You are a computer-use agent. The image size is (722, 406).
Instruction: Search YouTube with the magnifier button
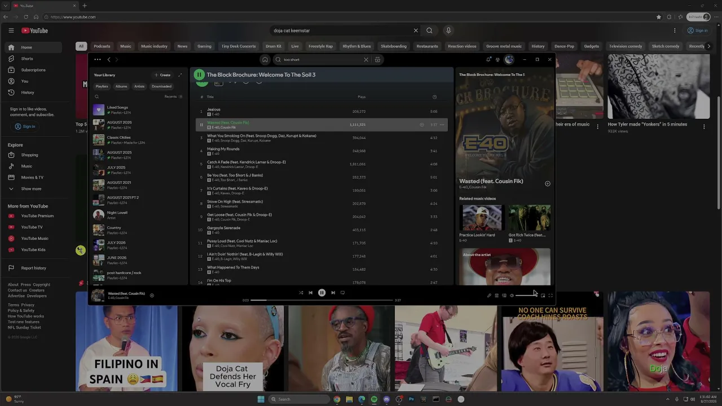tap(429, 30)
